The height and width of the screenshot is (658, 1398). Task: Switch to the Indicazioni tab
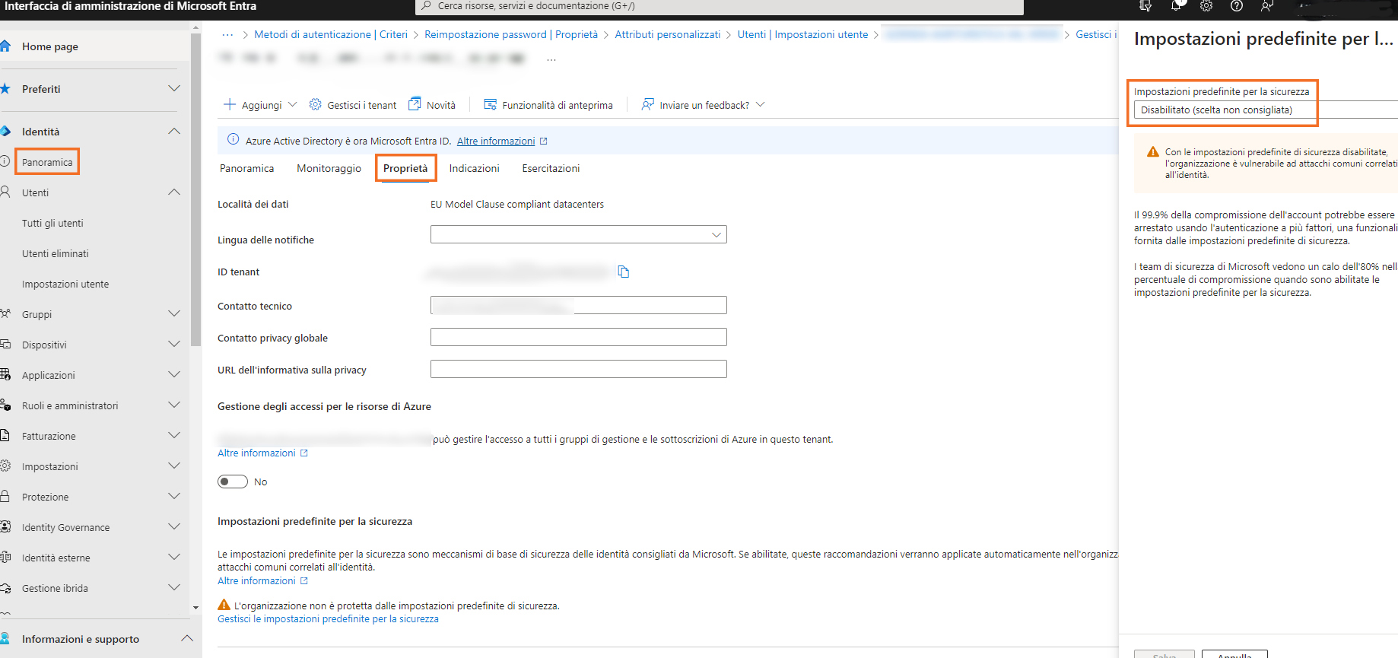[474, 168]
